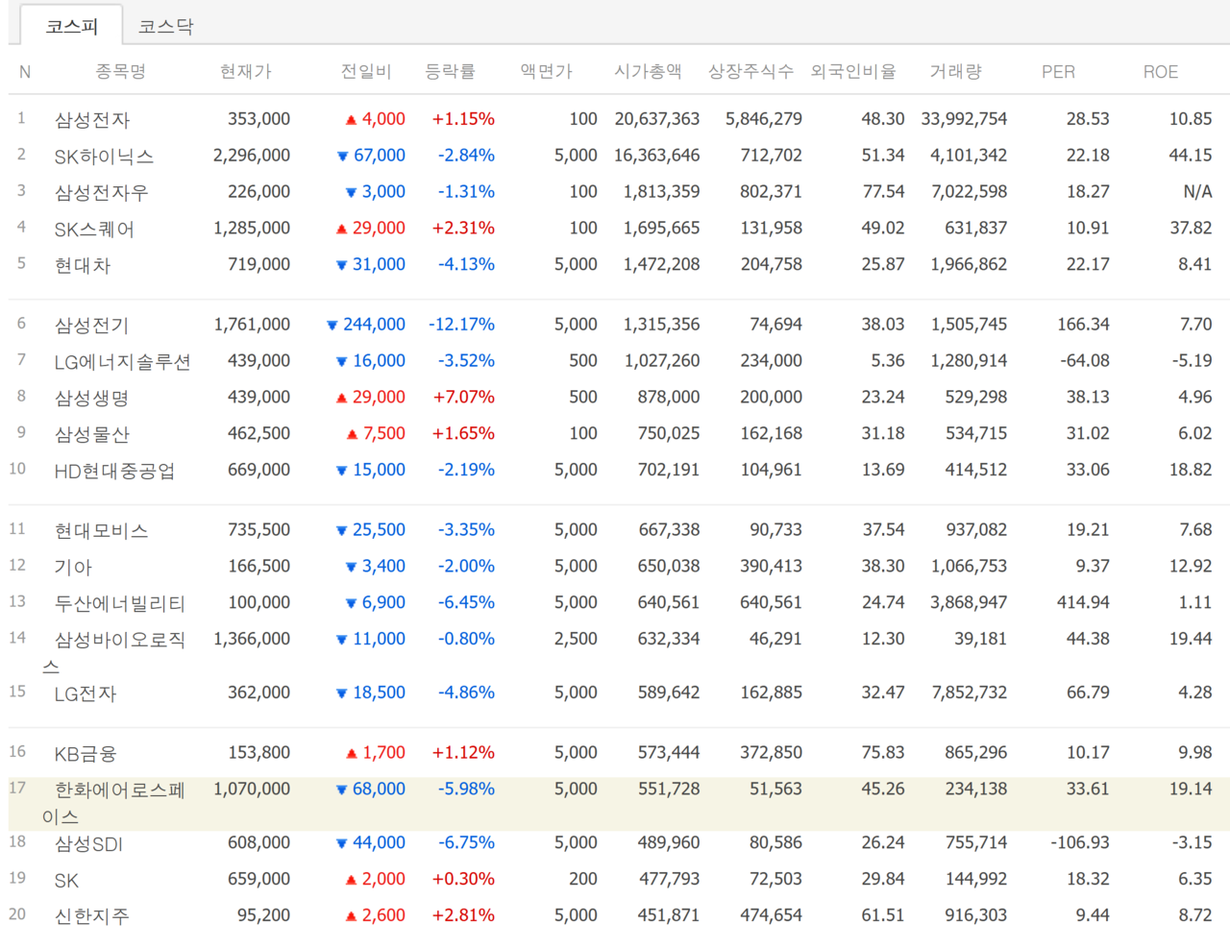Open the 삼성전기 stock link
The image size is (1230, 948).
[91, 326]
